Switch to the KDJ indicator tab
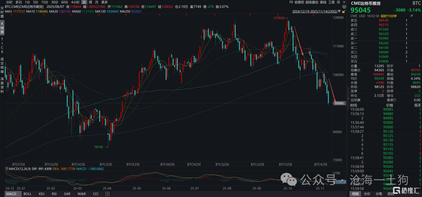422x197 pixels. [41, 194]
